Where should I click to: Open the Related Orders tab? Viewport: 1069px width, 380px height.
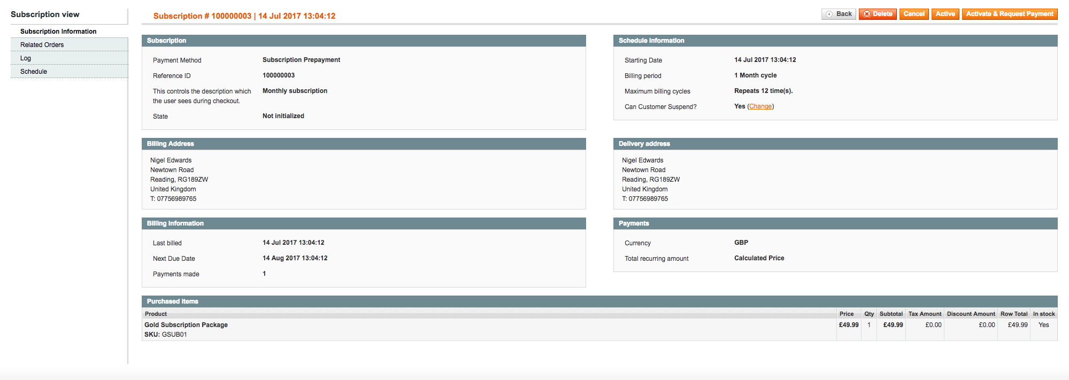pyautogui.click(x=42, y=45)
